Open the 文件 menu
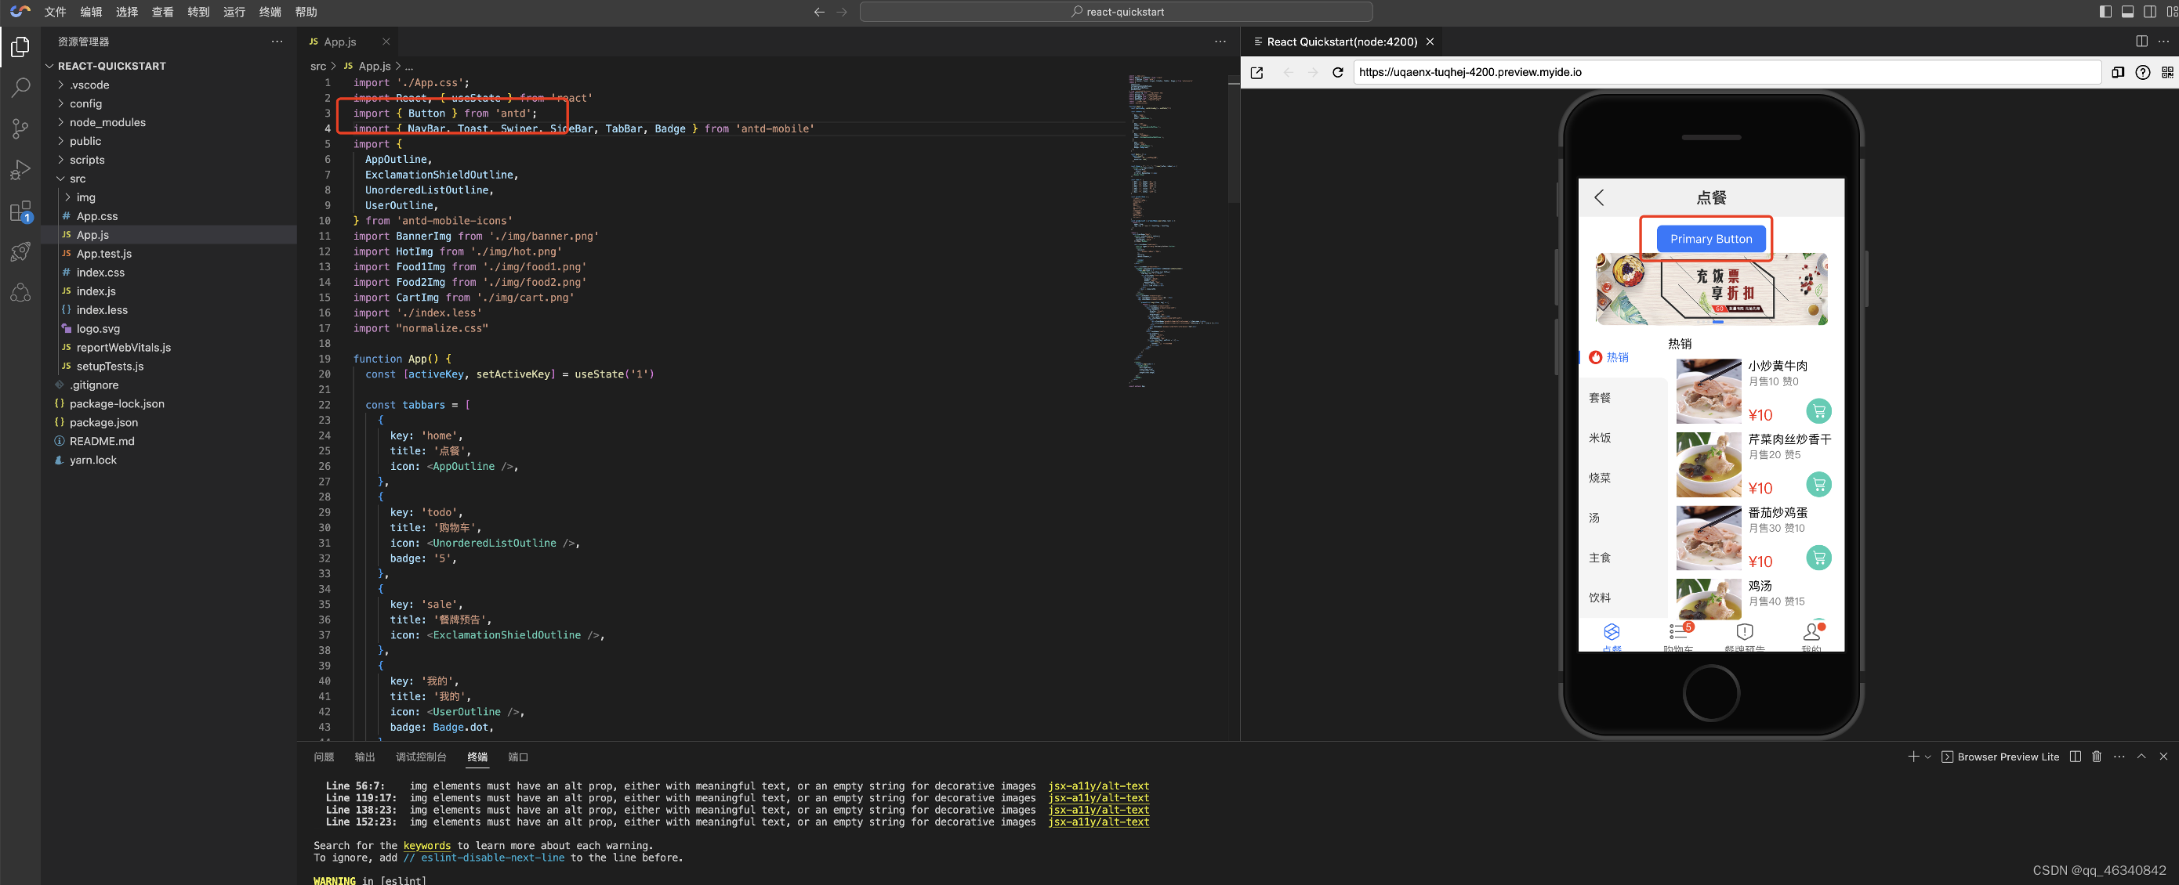Image resolution: width=2179 pixels, height=885 pixels. point(55,12)
